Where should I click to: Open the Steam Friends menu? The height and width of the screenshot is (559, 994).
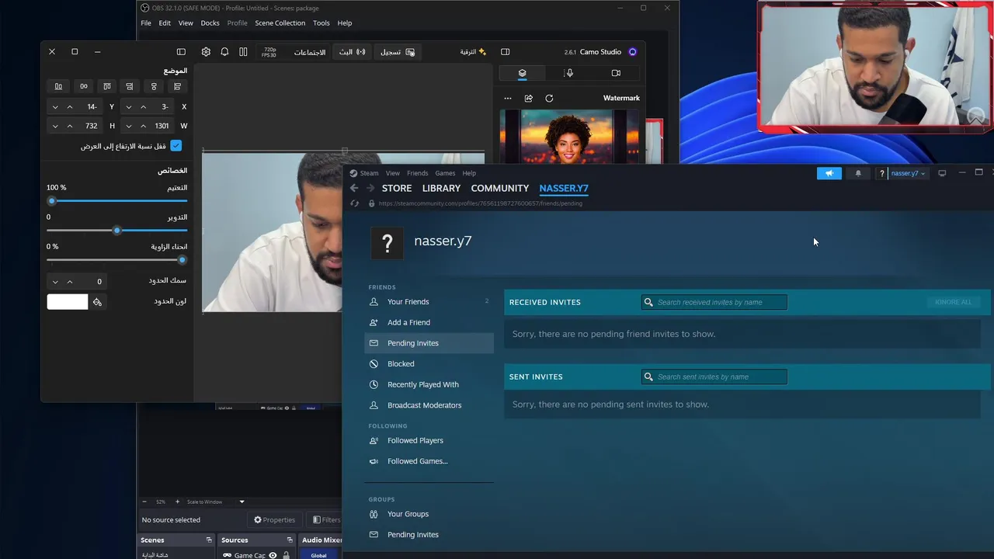(x=417, y=173)
